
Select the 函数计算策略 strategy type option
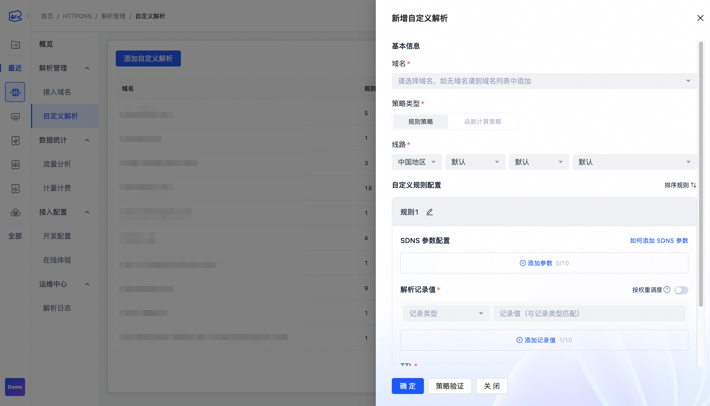[x=483, y=121]
